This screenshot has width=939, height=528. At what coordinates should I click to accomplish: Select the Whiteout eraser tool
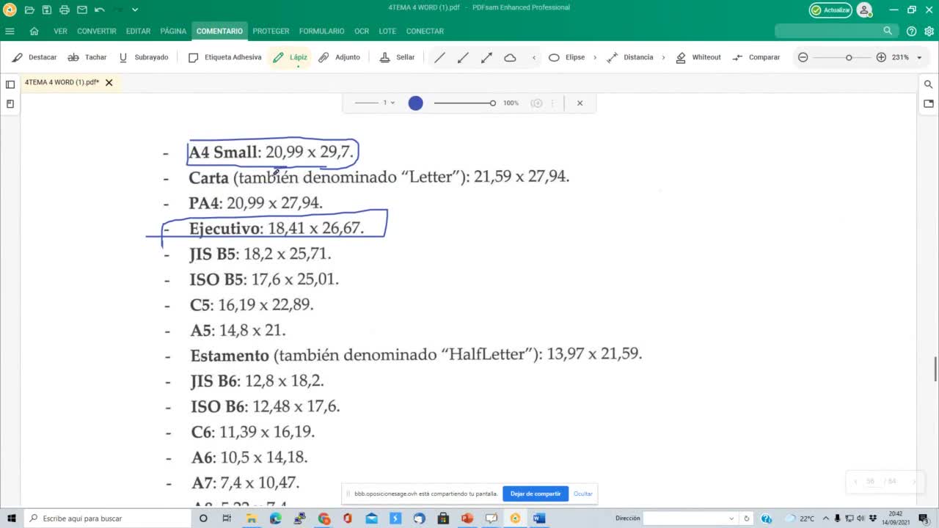tap(698, 57)
